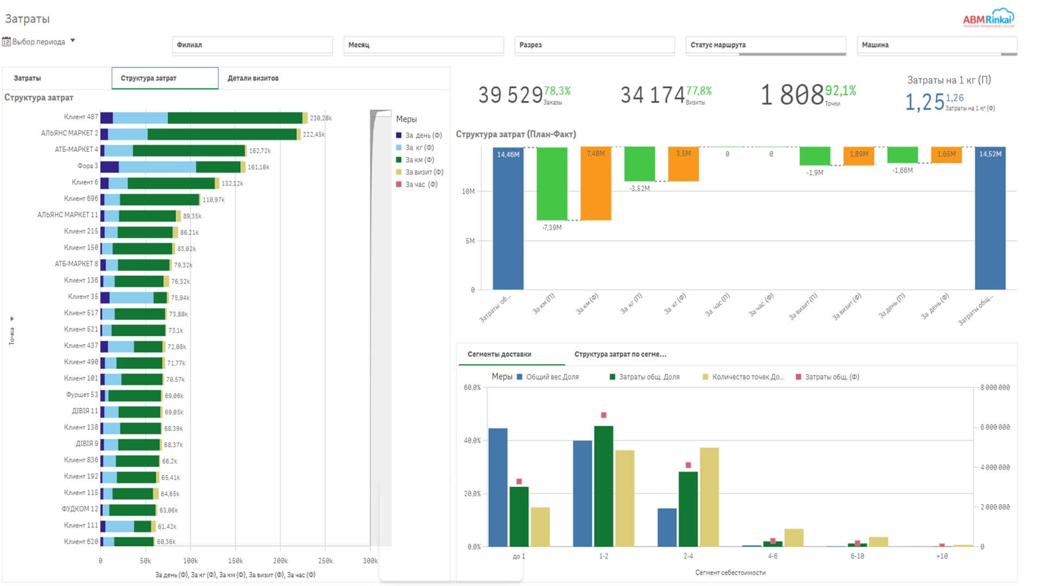Click the Точка axis expand arrow

[12, 319]
